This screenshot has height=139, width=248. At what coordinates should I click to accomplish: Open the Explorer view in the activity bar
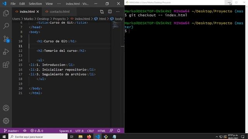click(6, 13)
